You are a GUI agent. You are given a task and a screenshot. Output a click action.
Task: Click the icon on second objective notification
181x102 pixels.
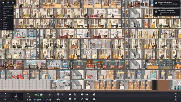[156, 11]
